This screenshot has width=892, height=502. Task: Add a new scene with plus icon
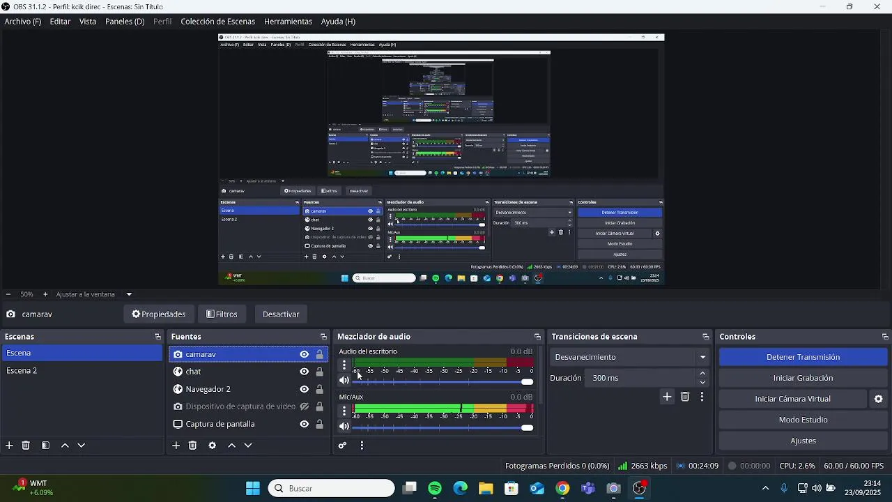tap(9, 446)
